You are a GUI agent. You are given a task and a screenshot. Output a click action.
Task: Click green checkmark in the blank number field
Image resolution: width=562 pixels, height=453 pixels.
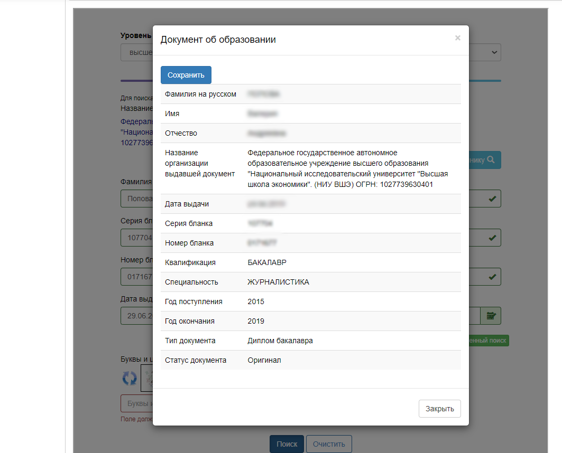[x=492, y=276]
